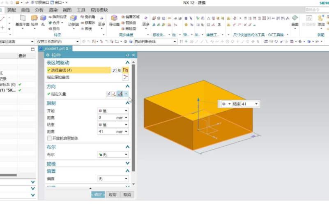This screenshot has width=329, height=205.
Task: Open the 应用模块 ribbon tab
Action: point(99,10)
